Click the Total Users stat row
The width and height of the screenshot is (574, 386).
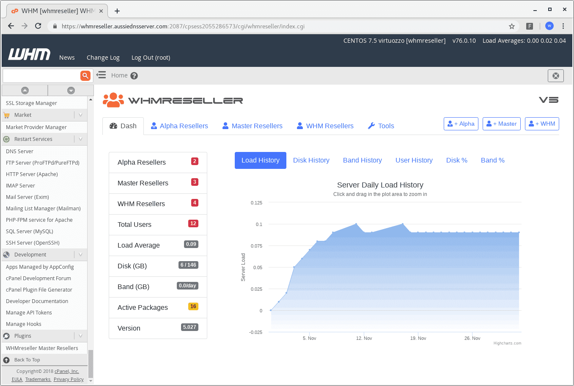(x=158, y=225)
